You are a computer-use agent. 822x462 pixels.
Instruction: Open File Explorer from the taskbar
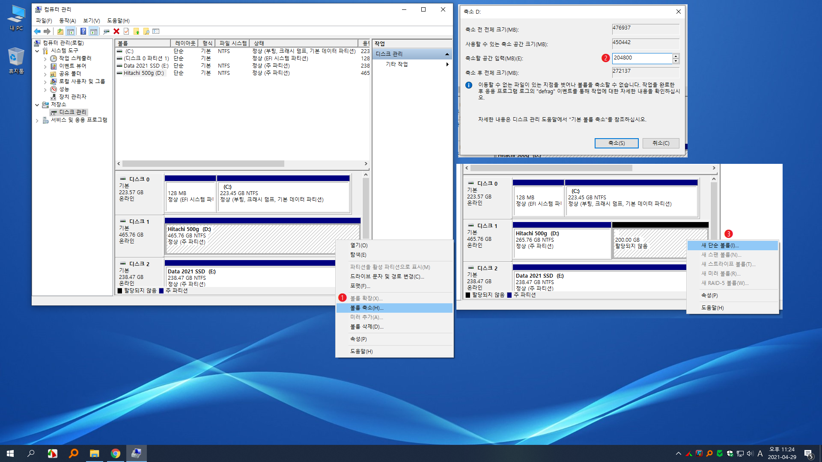tap(94, 453)
